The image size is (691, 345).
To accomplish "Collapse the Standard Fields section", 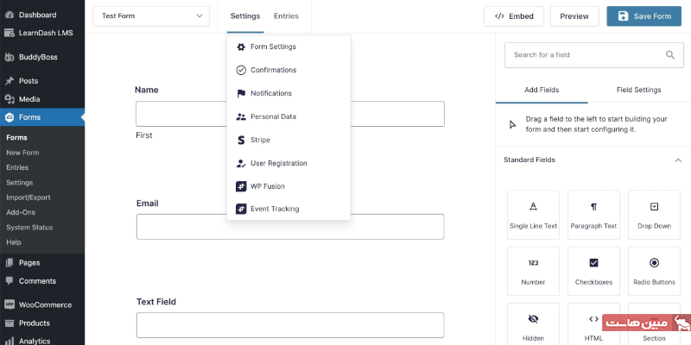I will click(x=677, y=160).
